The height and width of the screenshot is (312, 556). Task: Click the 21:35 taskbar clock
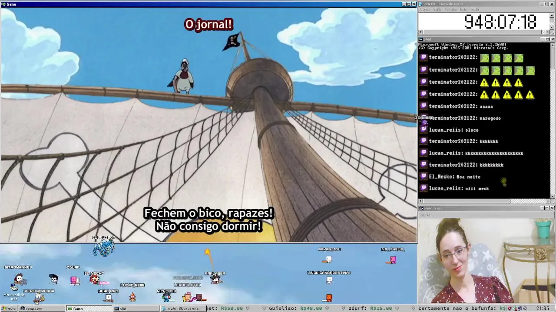(543, 309)
